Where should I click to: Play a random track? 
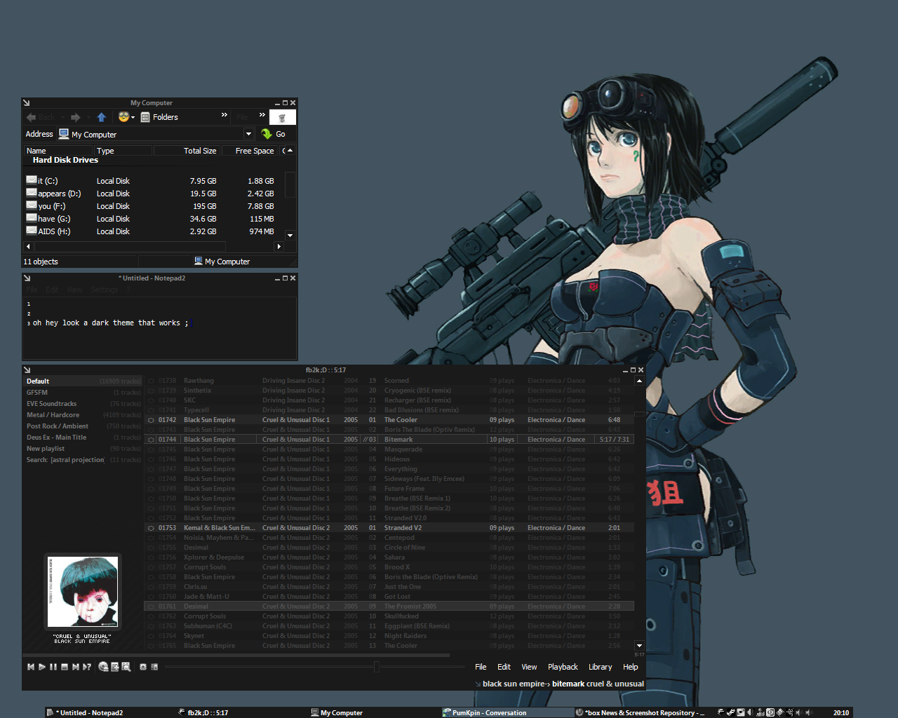tap(87, 667)
